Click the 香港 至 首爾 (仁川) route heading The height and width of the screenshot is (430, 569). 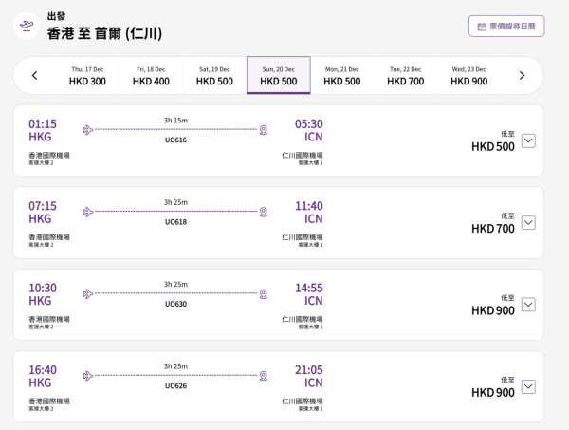click(x=104, y=33)
